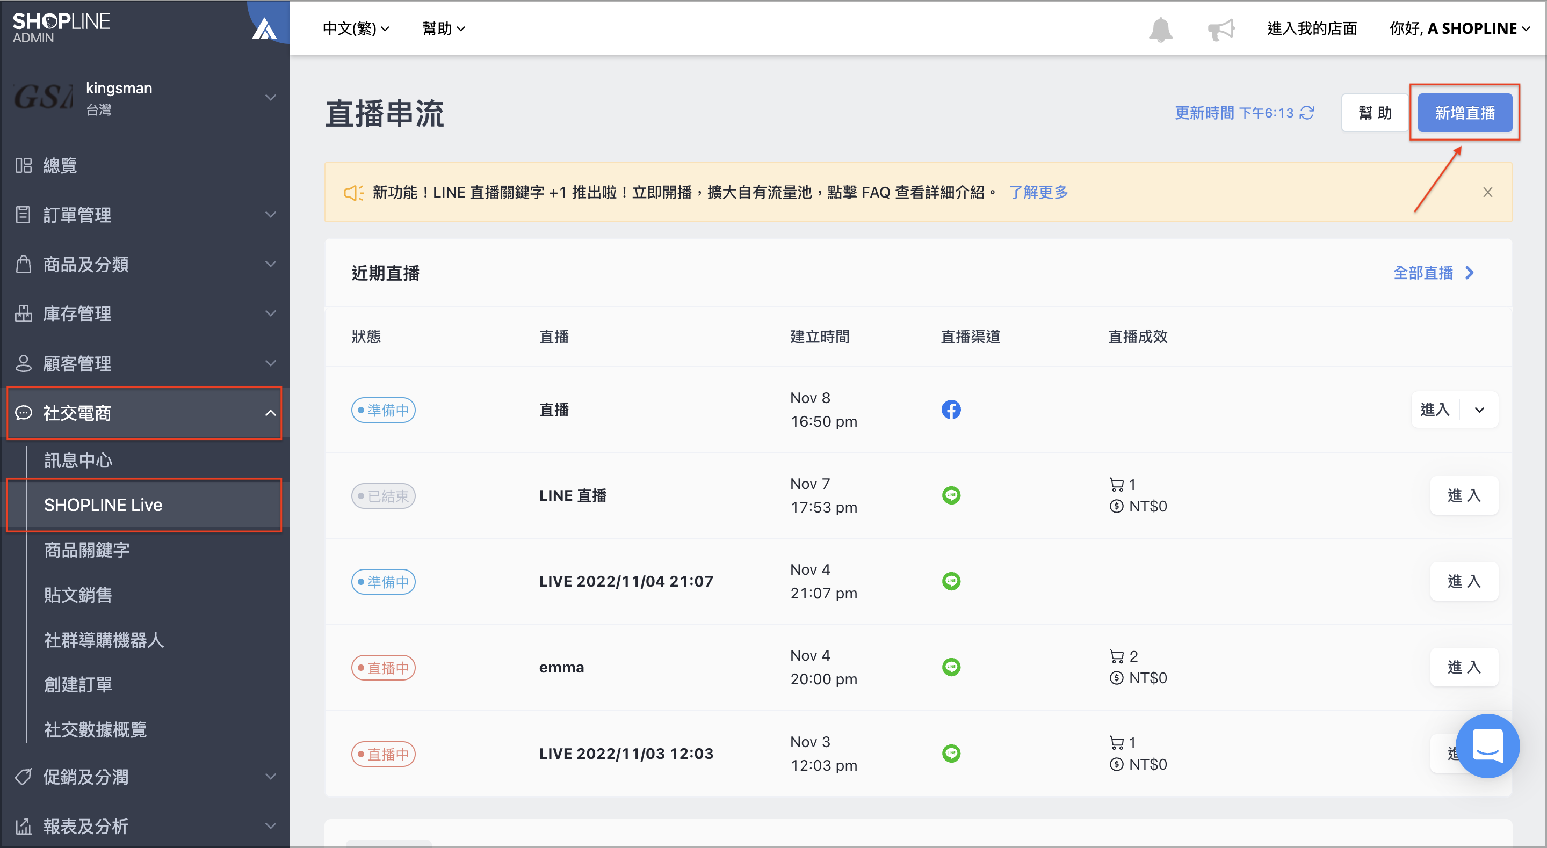Viewport: 1547px width, 848px height.
Task: Open the 全部直播 link
Action: pyautogui.click(x=1434, y=273)
